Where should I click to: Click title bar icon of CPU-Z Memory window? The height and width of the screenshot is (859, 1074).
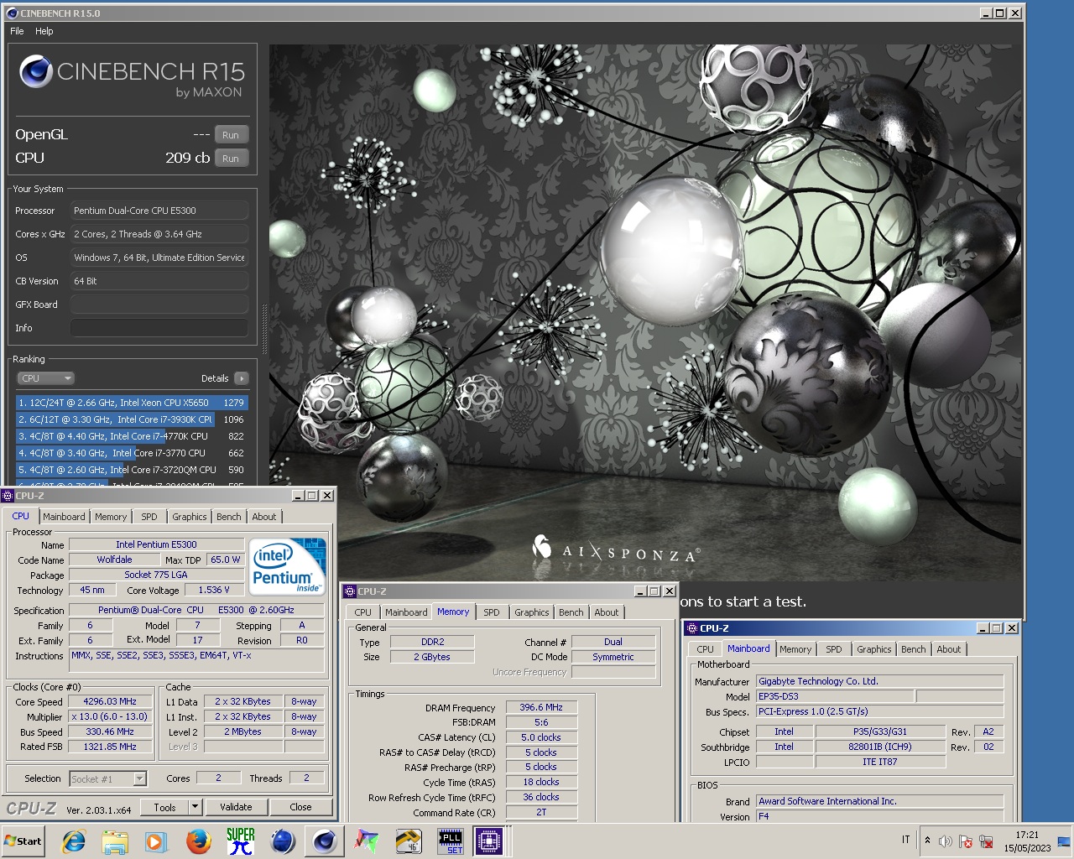351,591
